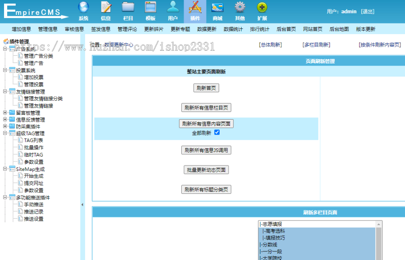Viewport: 405px width, 260px height.
Task: Expand the 留言板管理 tree node
Action: (x=5, y=112)
